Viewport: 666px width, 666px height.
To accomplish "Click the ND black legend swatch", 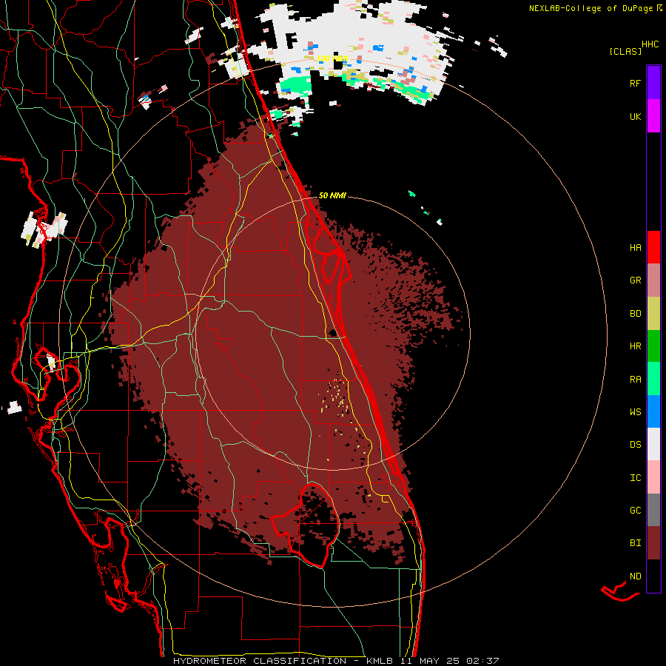I will click(653, 576).
